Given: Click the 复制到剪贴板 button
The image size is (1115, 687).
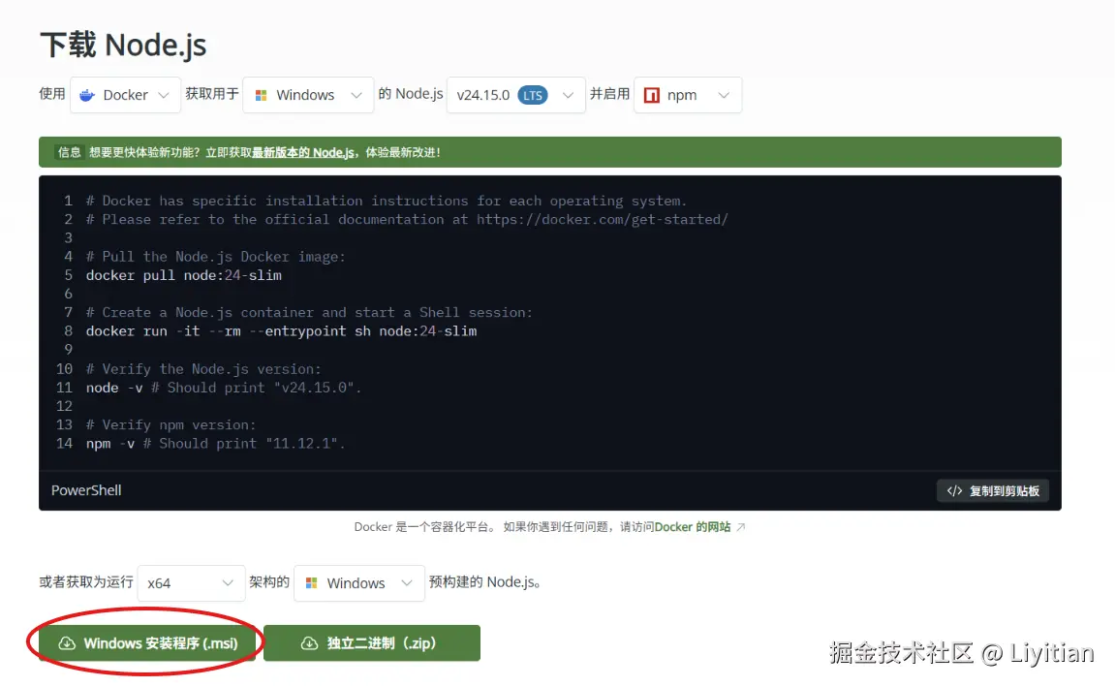Looking at the screenshot, I should pyautogui.click(x=993, y=490).
